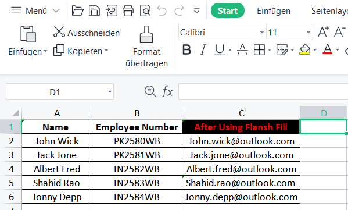Viewport: 348px width, 210px height.
Task: Toggle bold formatting
Action: [x=186, y=49]
